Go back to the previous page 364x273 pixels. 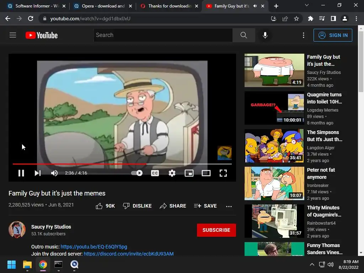pos(8,18)
